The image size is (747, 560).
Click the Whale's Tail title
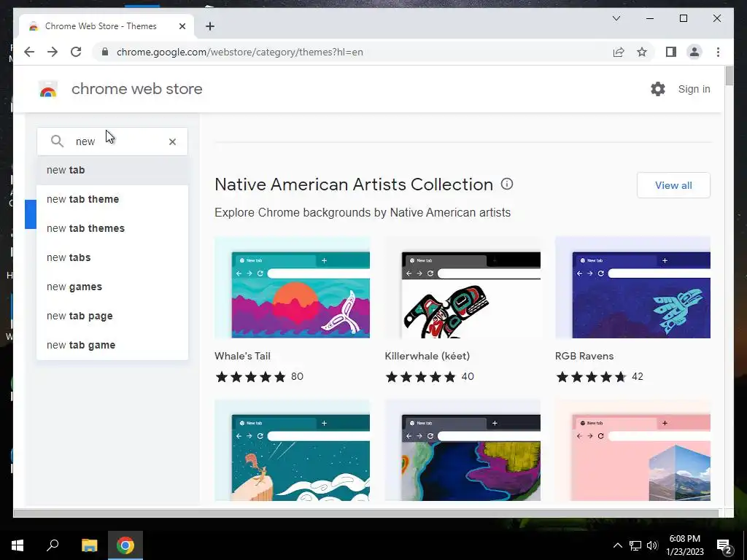242,356
